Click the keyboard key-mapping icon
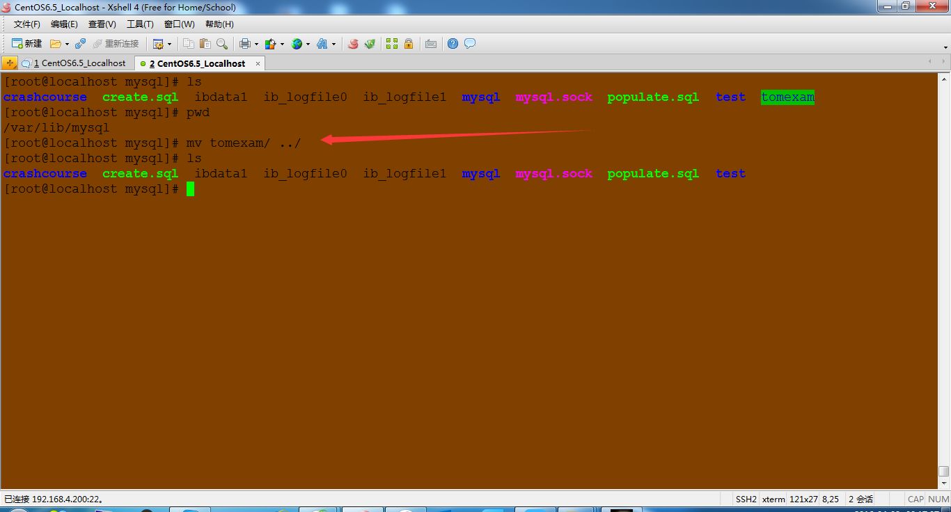 (431, 44)
